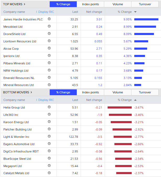Viewport: 161px width, 177px height.
Task: Click the blue bar for Pilbara Minerals Ltd
Action: 139,63
